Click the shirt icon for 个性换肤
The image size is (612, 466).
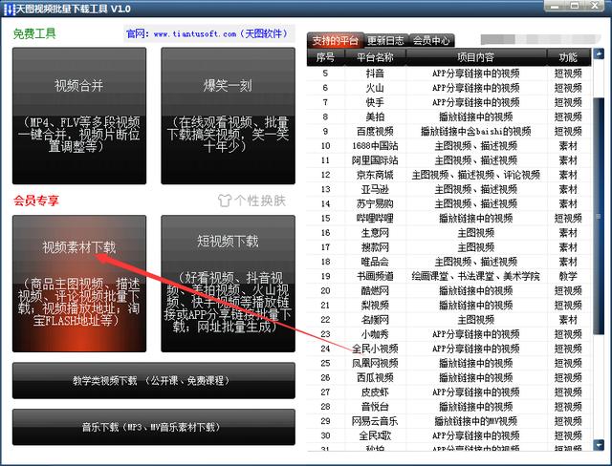tap(225, 201)
